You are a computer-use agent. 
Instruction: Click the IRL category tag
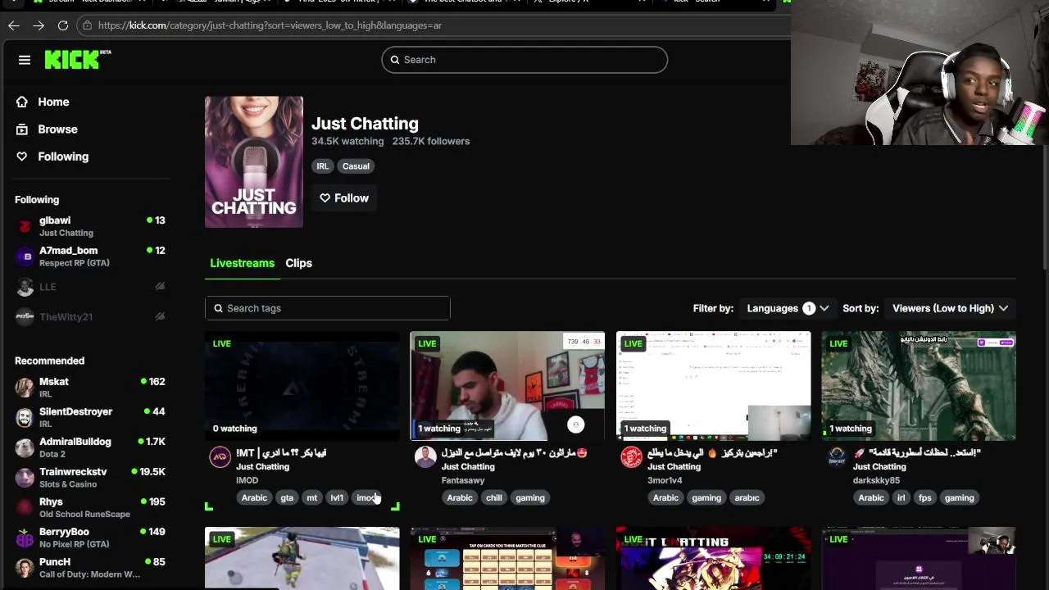323,166
